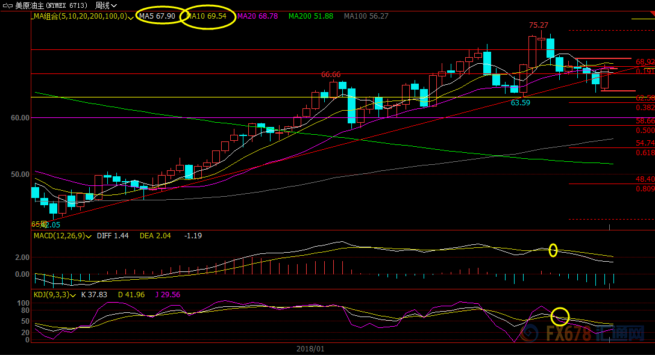Viewport: 655px width, 355px height.
Task: Click the 0.382 retracement label
Action: (x=645, y=108)
